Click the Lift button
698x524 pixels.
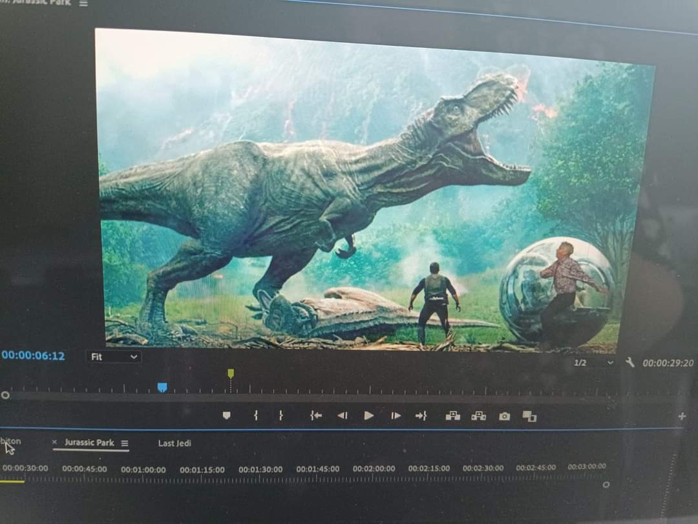pos(452,416)
